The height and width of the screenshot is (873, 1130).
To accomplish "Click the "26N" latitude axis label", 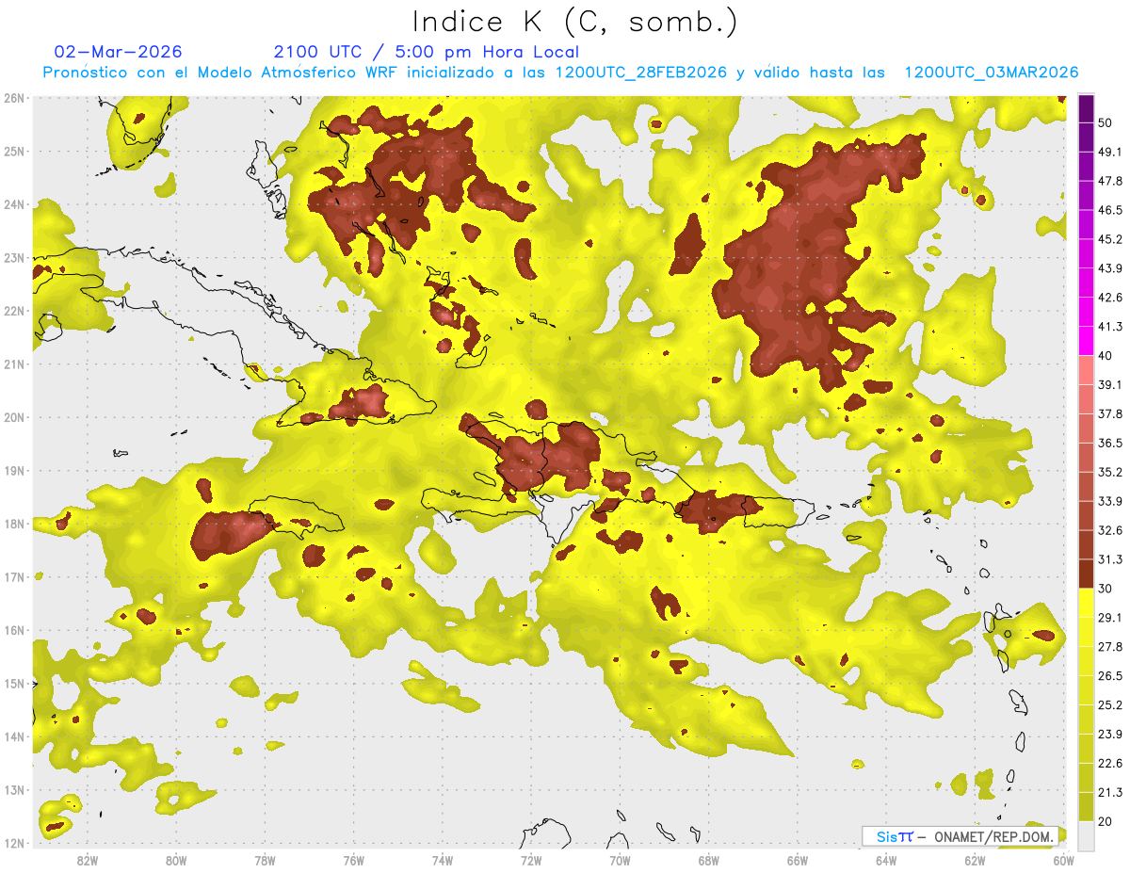I will point(13,98).
